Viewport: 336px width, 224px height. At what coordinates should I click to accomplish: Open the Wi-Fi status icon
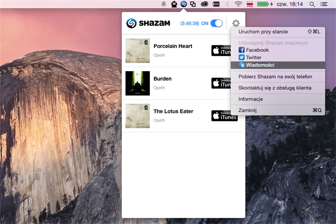pos(238,4)
